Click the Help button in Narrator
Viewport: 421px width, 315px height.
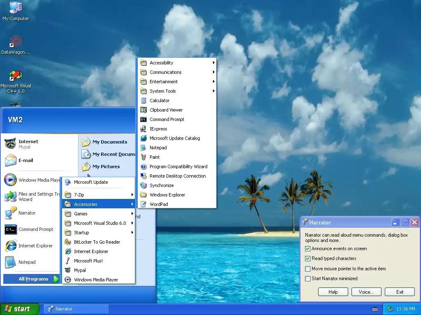[x=333, y=292]
